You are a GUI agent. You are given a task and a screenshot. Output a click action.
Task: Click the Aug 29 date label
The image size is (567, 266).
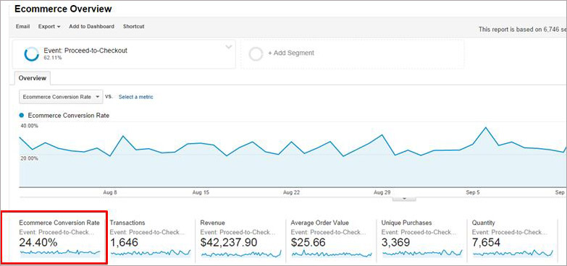coord(382,193)
